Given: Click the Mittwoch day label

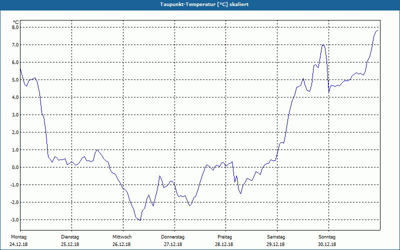Looking at the screenshot, I should 122,237.
